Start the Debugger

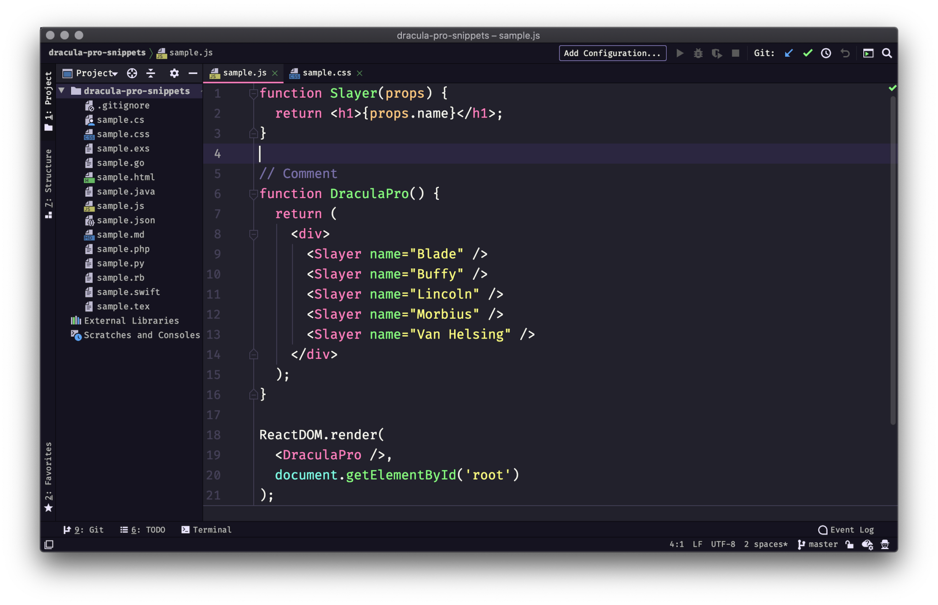(x=698, y=53)
